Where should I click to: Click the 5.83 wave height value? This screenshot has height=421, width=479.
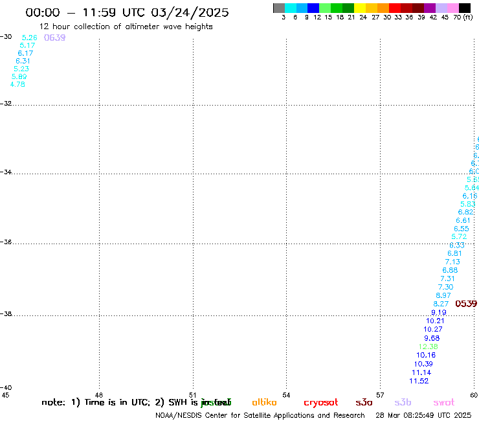point(468,204)
